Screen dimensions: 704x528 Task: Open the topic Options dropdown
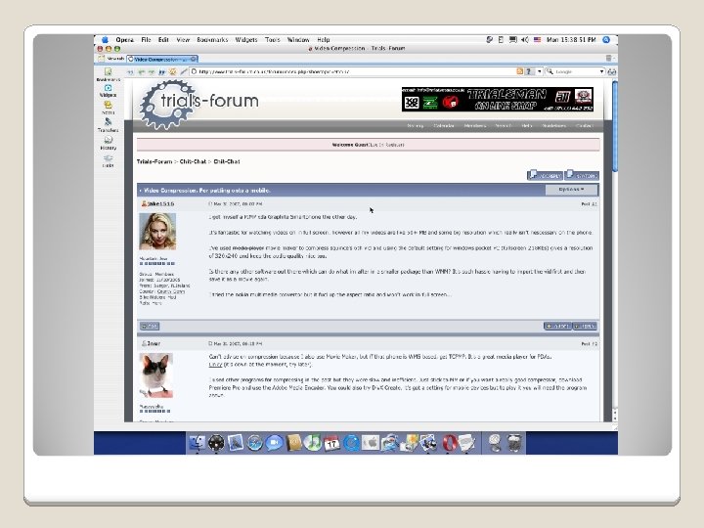click(572, 190)
